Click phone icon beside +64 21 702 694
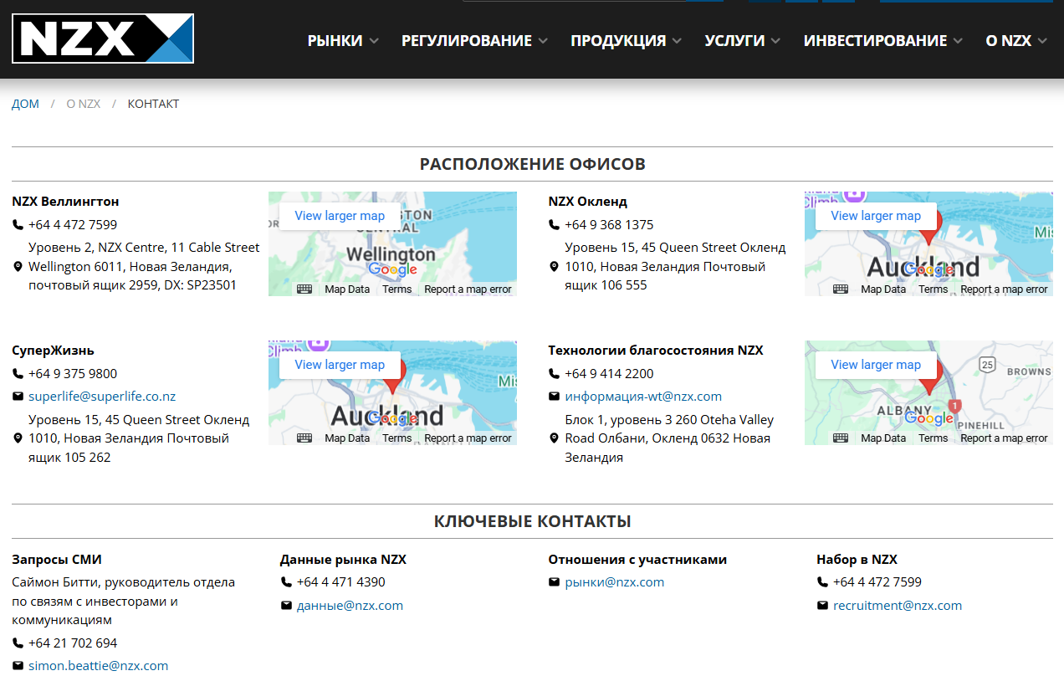The image size is (1064, 676). (x=18, y=643)
